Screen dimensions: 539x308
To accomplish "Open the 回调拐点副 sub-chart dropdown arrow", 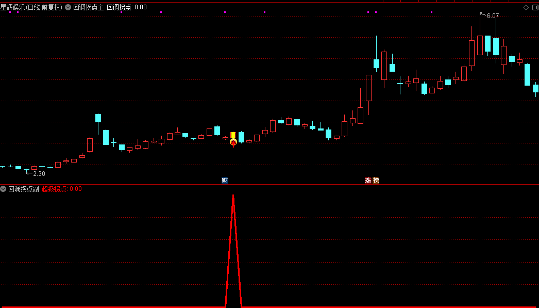I will pos(3,189).
